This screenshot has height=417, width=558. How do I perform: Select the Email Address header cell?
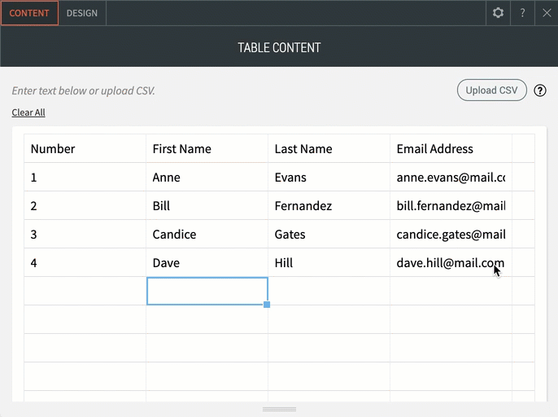451,149
